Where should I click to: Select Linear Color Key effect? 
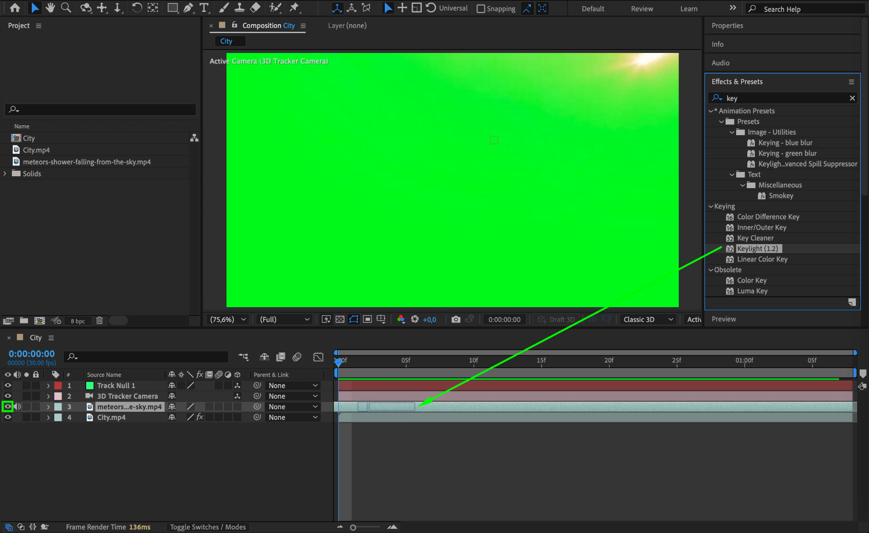(762, 259)
